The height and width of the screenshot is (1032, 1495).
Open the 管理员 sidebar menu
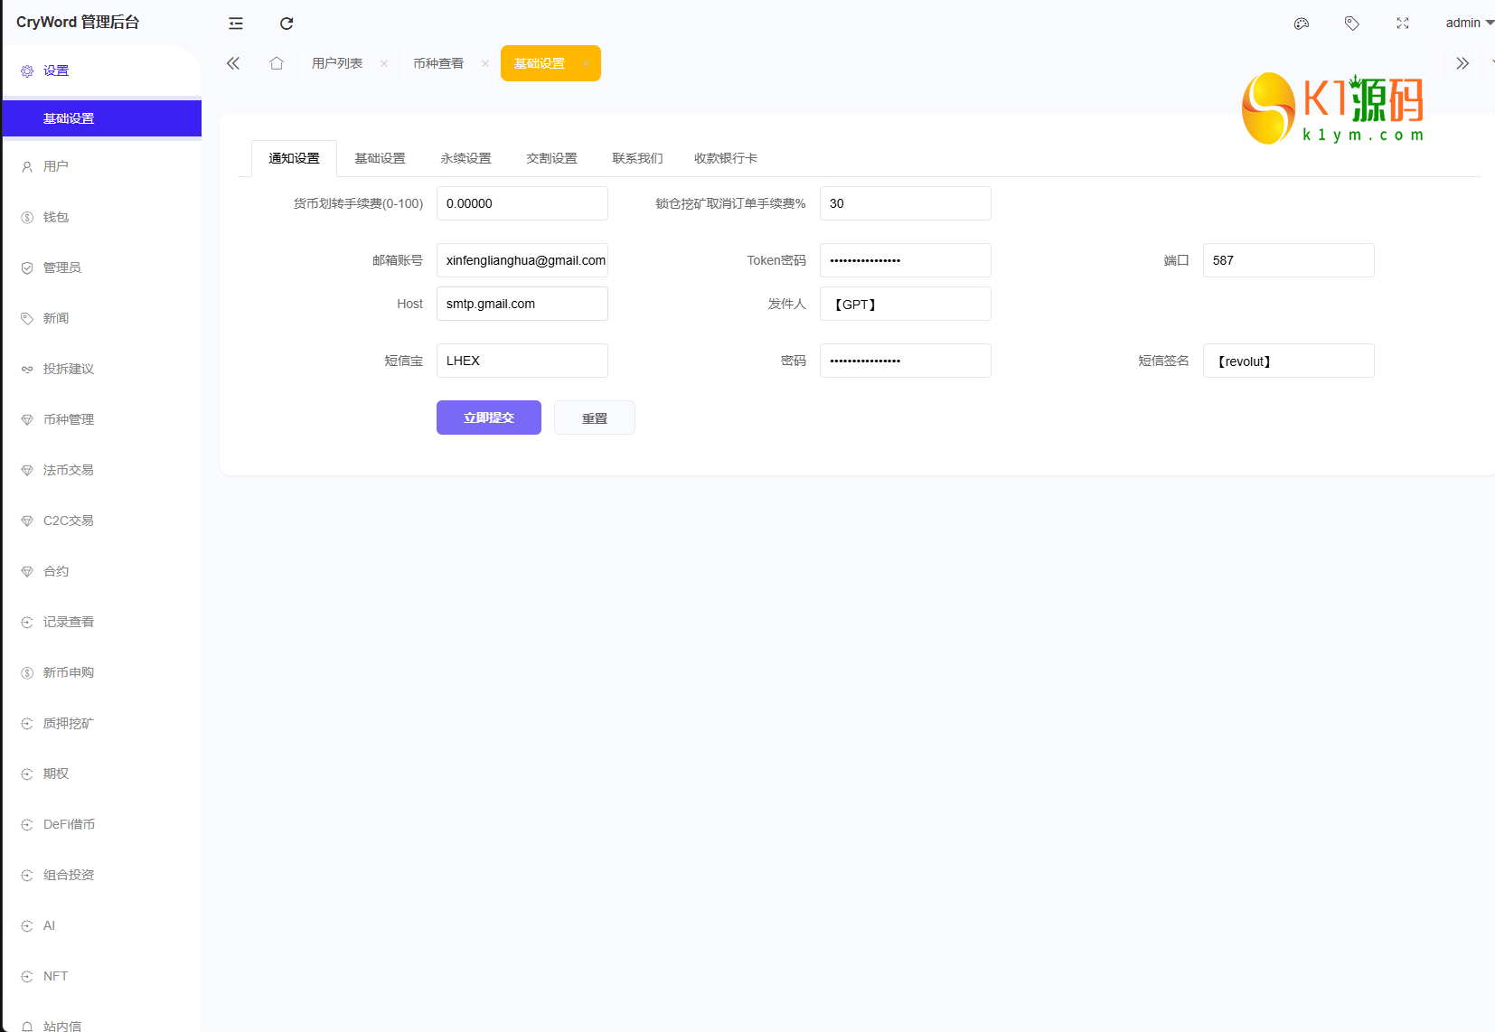click(102, 267)
